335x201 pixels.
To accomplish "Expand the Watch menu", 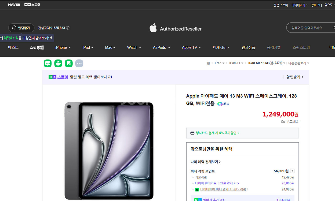I will pos(134,47).
